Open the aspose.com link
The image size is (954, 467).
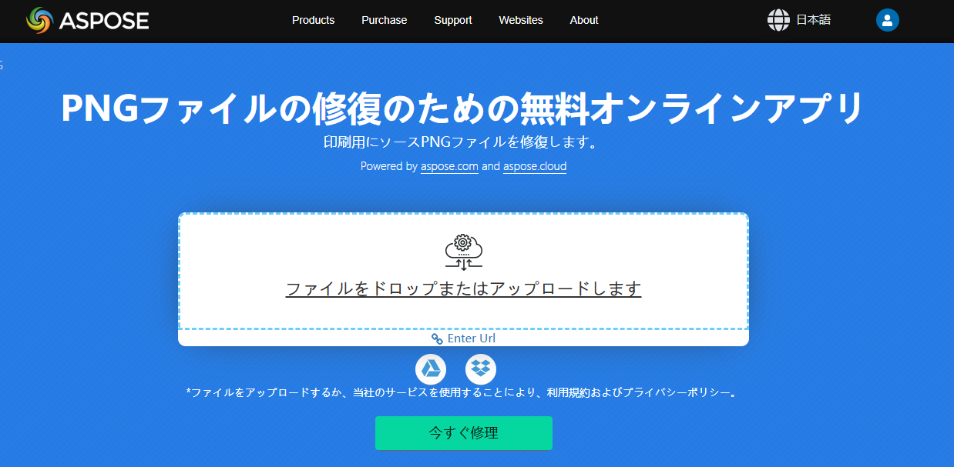449,166
